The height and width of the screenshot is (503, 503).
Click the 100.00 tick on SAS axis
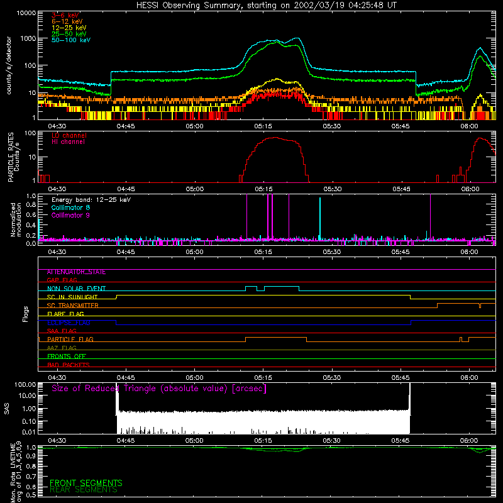point(25,384)
